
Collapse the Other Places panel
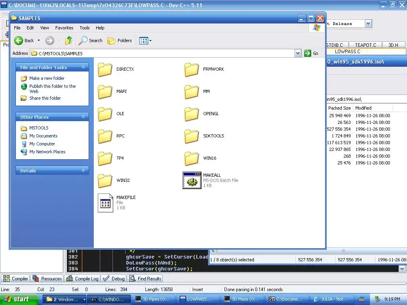[83, 117]
